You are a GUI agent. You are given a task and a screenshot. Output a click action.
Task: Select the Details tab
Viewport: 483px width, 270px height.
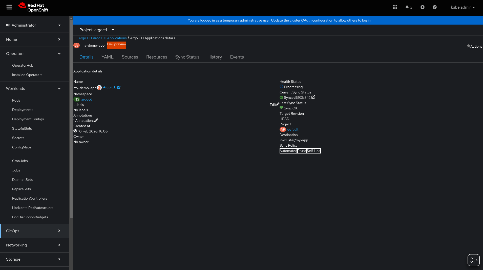click(86, 57)
